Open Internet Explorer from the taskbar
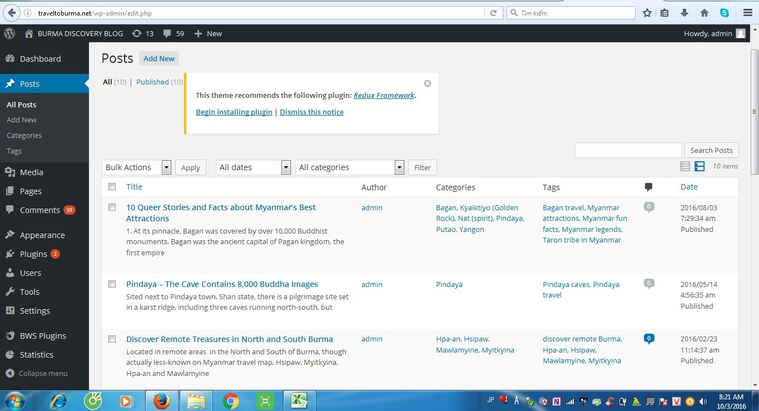This screenshot has height=411, width=759. 58,400
